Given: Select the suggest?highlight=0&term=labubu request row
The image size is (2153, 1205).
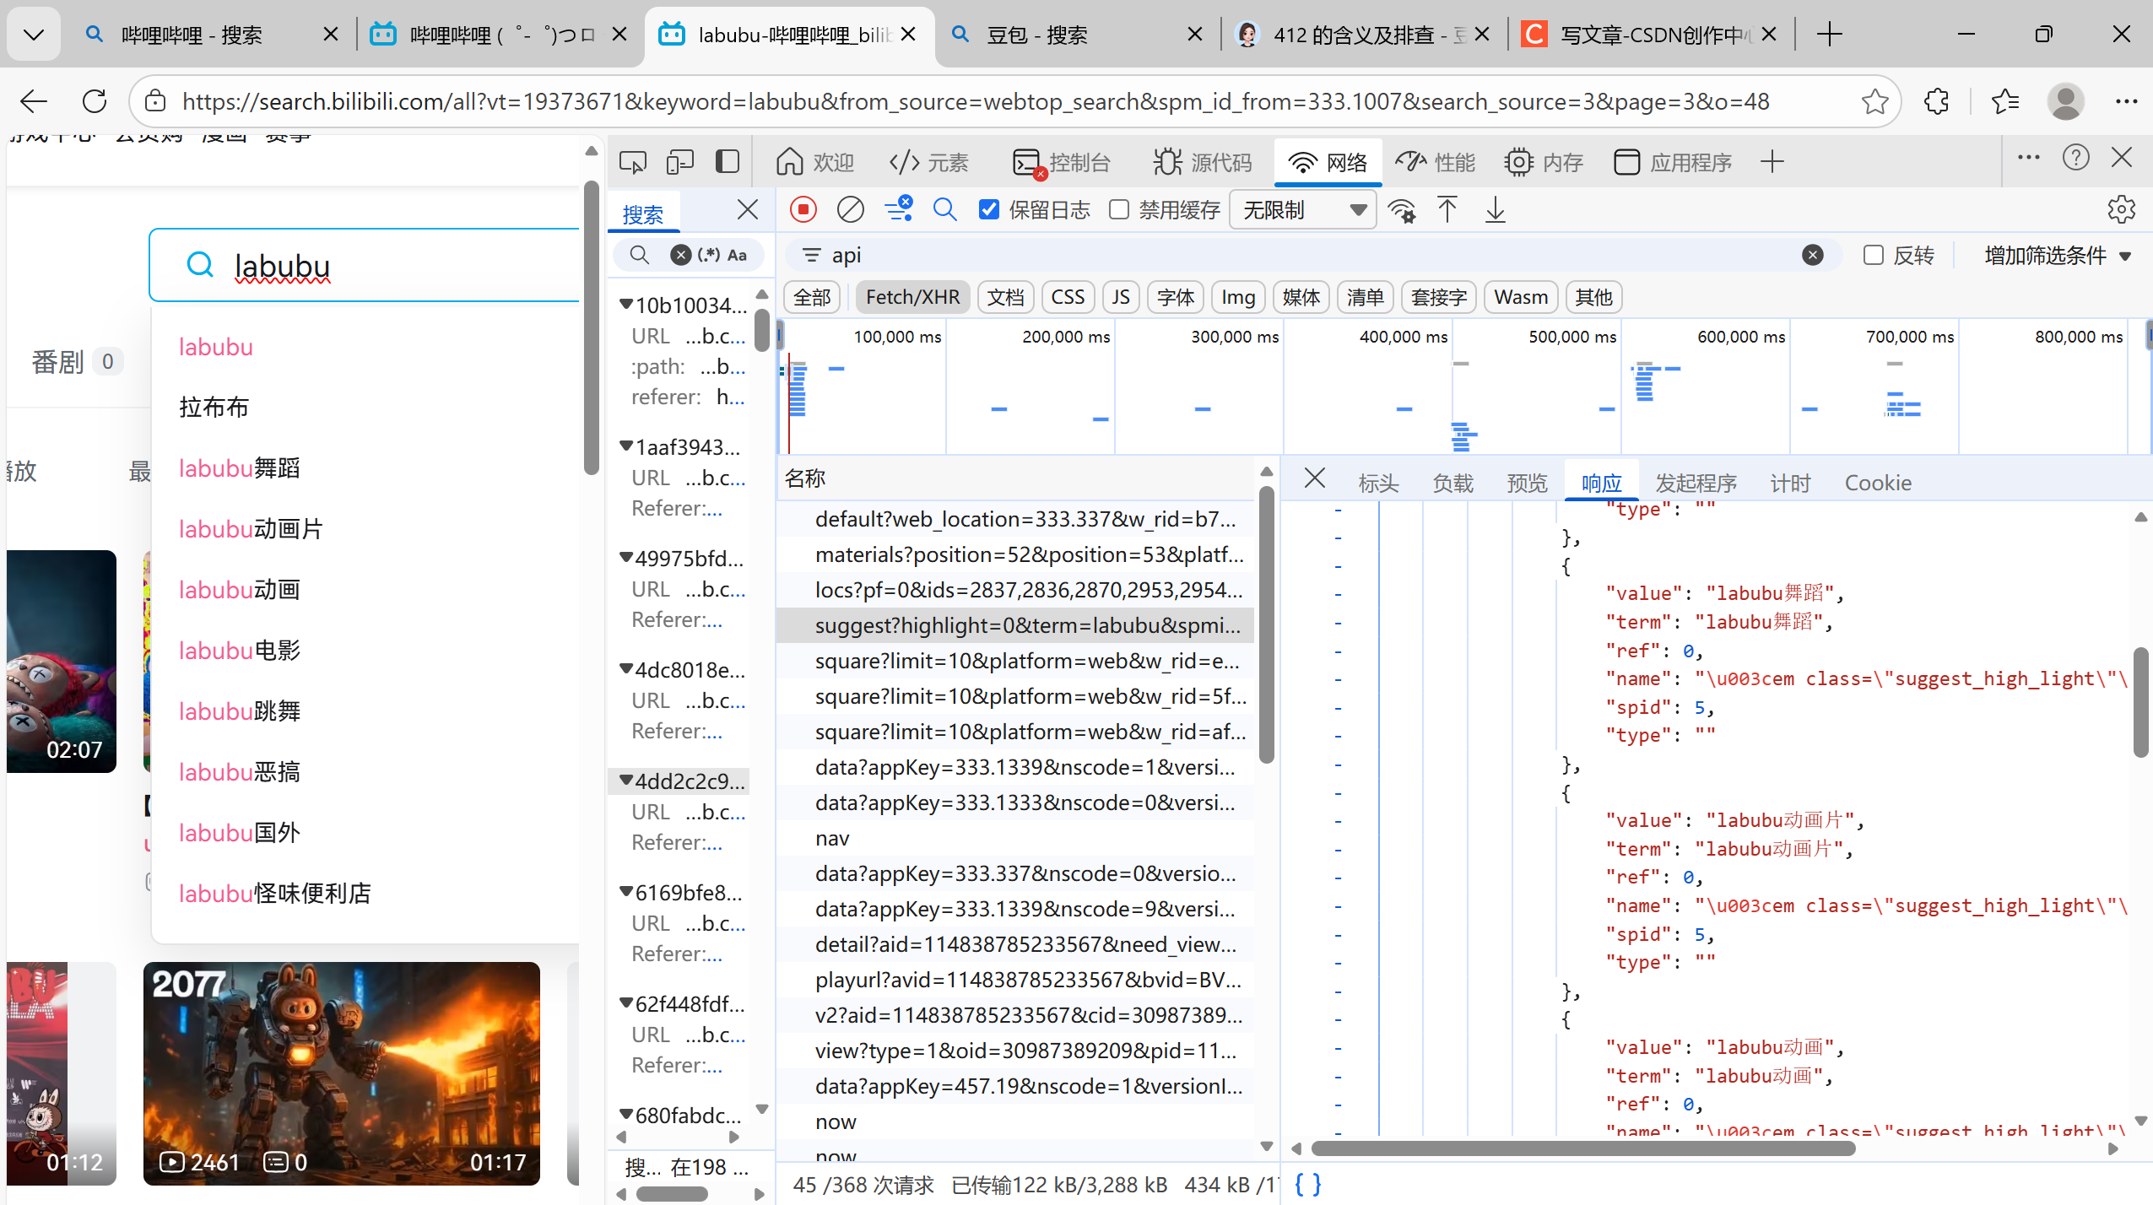Looking at the screenshot, I should (x=1026, y=625).
